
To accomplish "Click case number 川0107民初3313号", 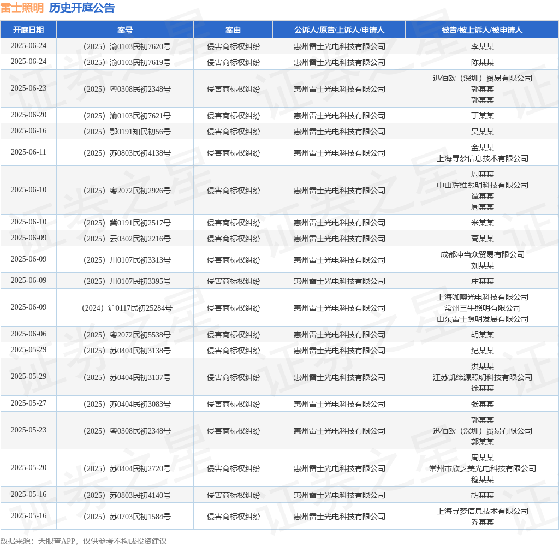I will point(127,260).
